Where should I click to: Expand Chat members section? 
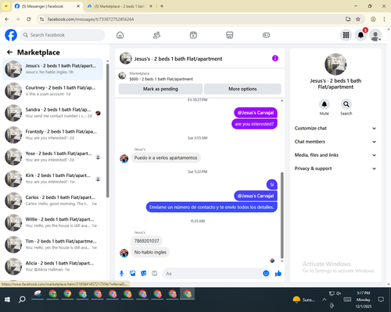click(335, 142)
